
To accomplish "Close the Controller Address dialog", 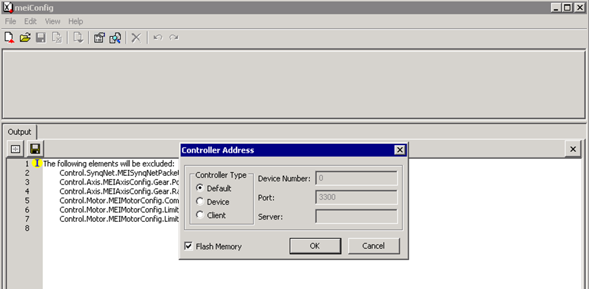I will [400, 150].
